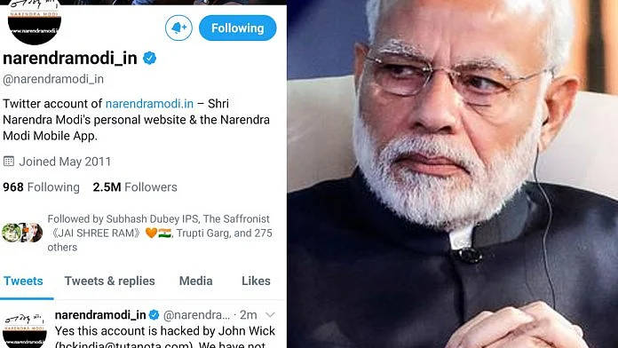The height and width of the screenshot is (348, 618).
Task: Open the narendramodi.in website link
Action: pyautogui.click(x=149, y=104)
